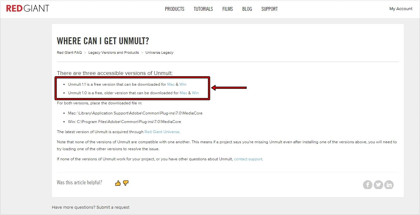Click the Win plug-in folder path text

pos(125,122)
